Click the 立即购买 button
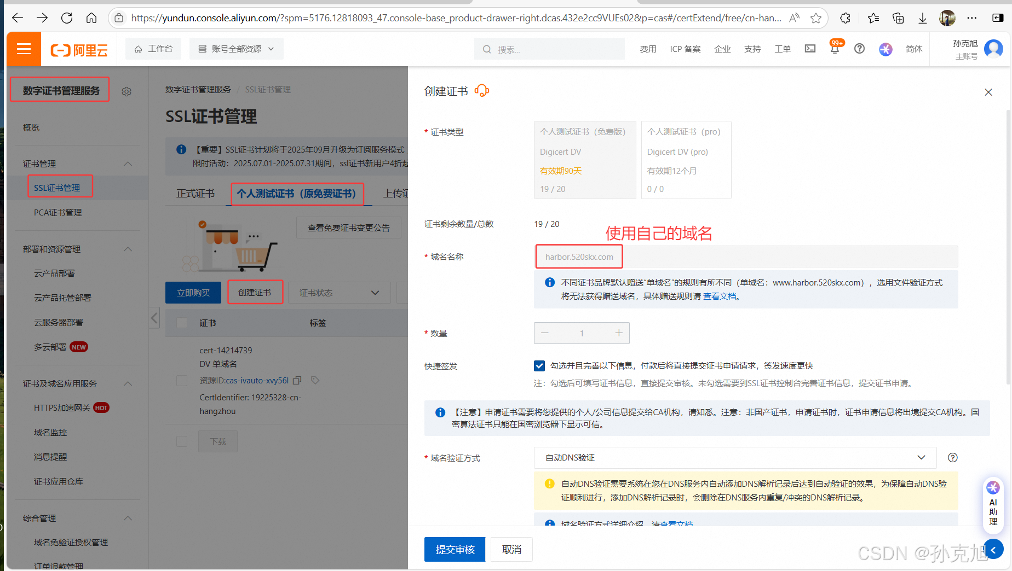 pos(193,293)
